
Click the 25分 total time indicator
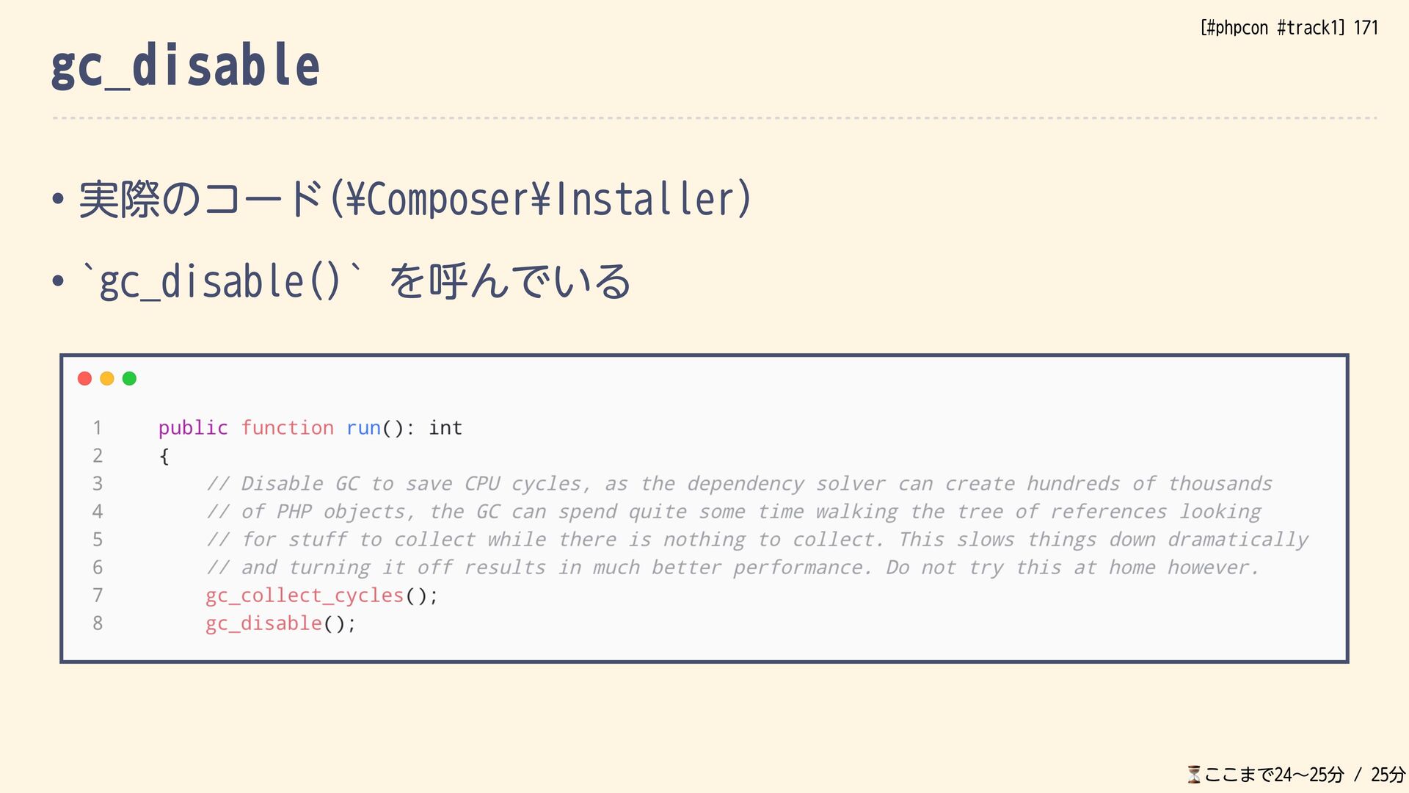point(1388,775)
